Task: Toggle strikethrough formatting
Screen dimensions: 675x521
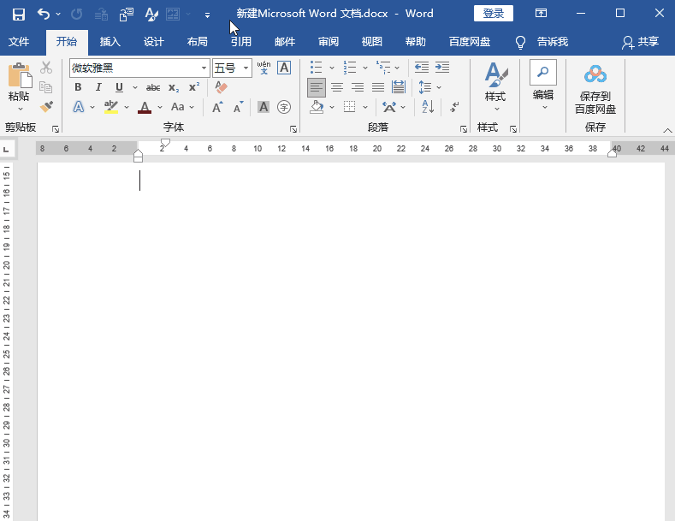Action: [x=153, y=87]
